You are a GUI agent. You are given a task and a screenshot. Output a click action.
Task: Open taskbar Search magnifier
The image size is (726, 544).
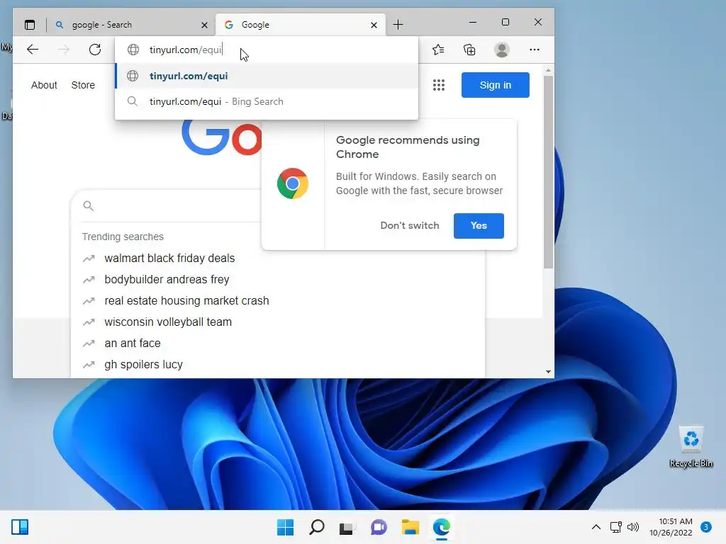pyautogui.click(x=317, y=527)
